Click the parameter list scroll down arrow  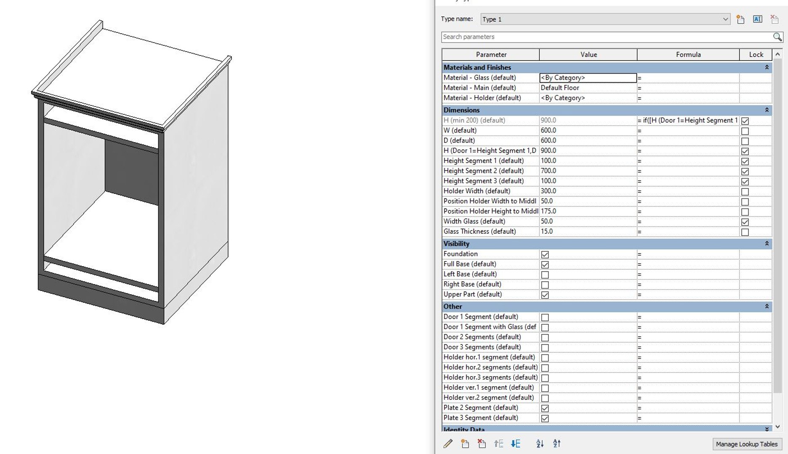point(777,426)
